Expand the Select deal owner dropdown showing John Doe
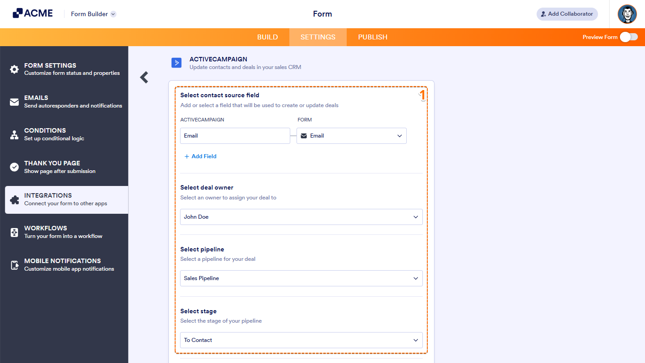 tap(301, 217)
